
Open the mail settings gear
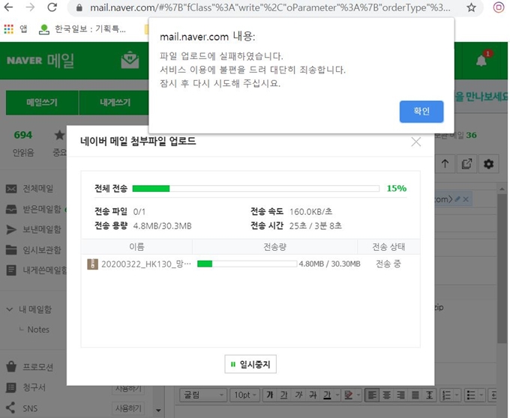pyautogui.click(x=488, y=163)
